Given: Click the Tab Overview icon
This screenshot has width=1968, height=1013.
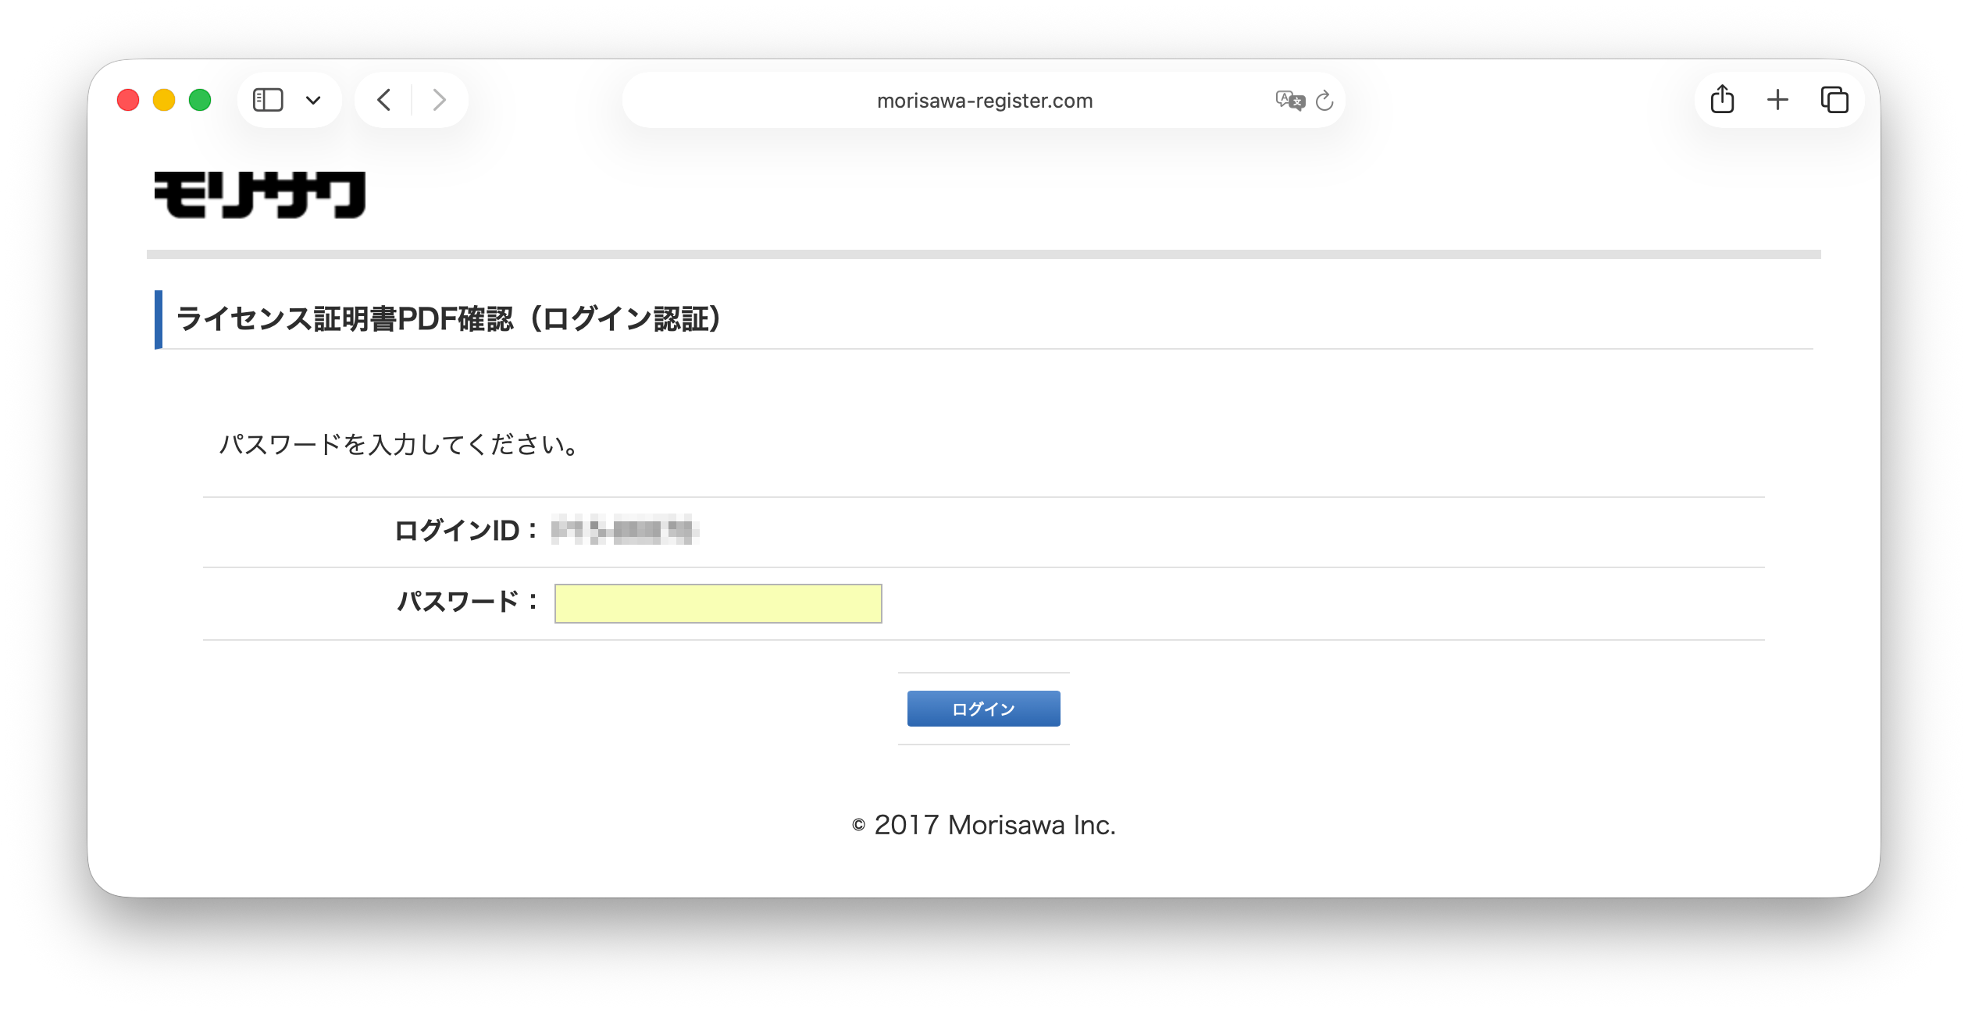Looking at the screenshot, I should coord(1834,100).
